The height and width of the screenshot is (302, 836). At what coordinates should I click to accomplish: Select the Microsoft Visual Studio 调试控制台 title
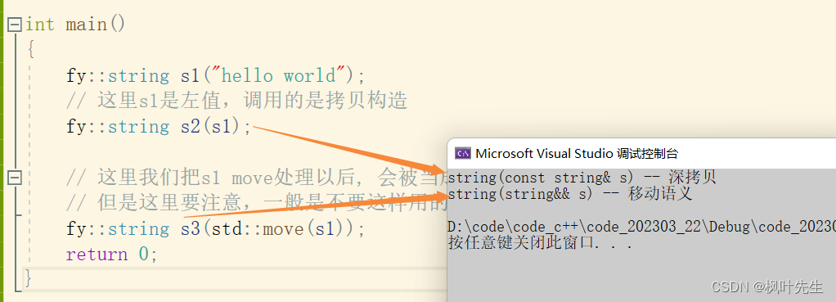[577, 154]
